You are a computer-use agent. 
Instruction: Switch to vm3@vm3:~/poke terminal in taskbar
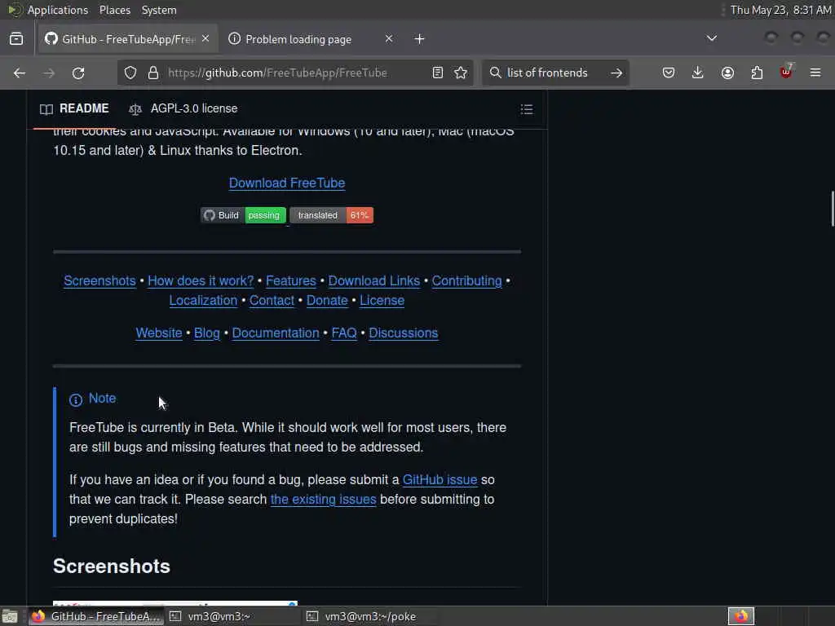tap(370, 616)
